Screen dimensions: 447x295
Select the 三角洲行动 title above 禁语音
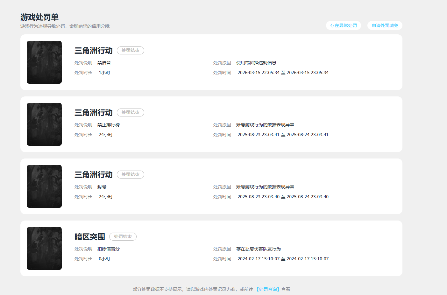point(94,51)
